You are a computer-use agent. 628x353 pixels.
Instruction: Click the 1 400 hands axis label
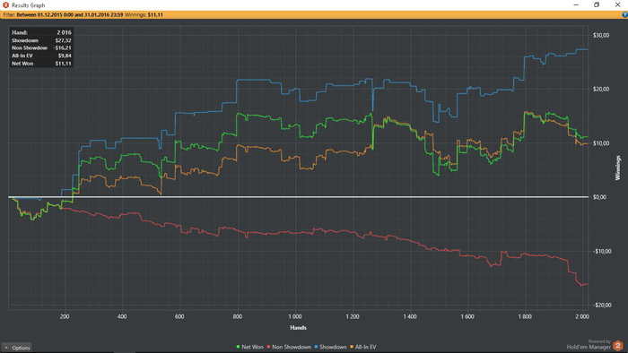[410, 316]
